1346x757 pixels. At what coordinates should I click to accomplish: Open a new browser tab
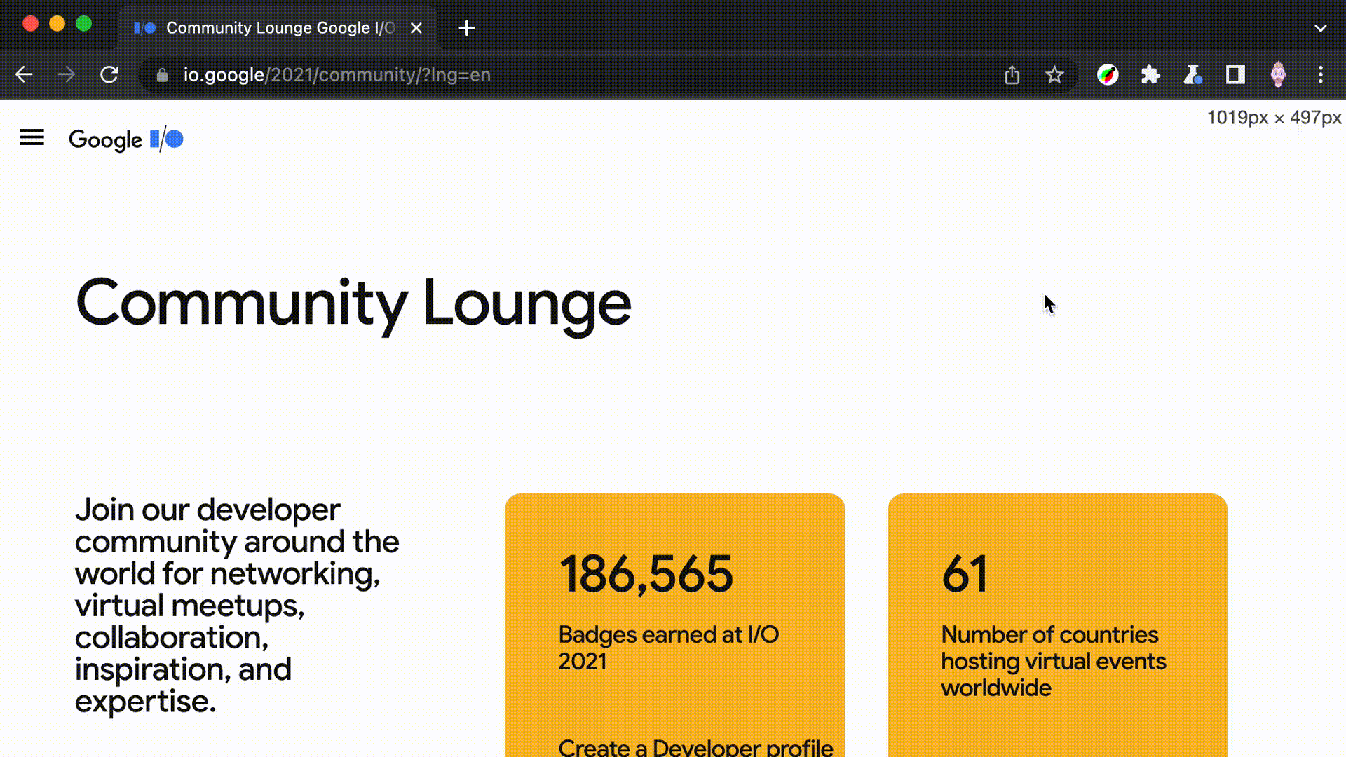(x=467, y=28)
